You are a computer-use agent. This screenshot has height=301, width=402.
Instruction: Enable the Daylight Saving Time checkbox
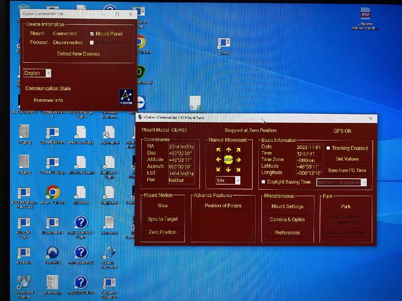(x=263, y=182)
